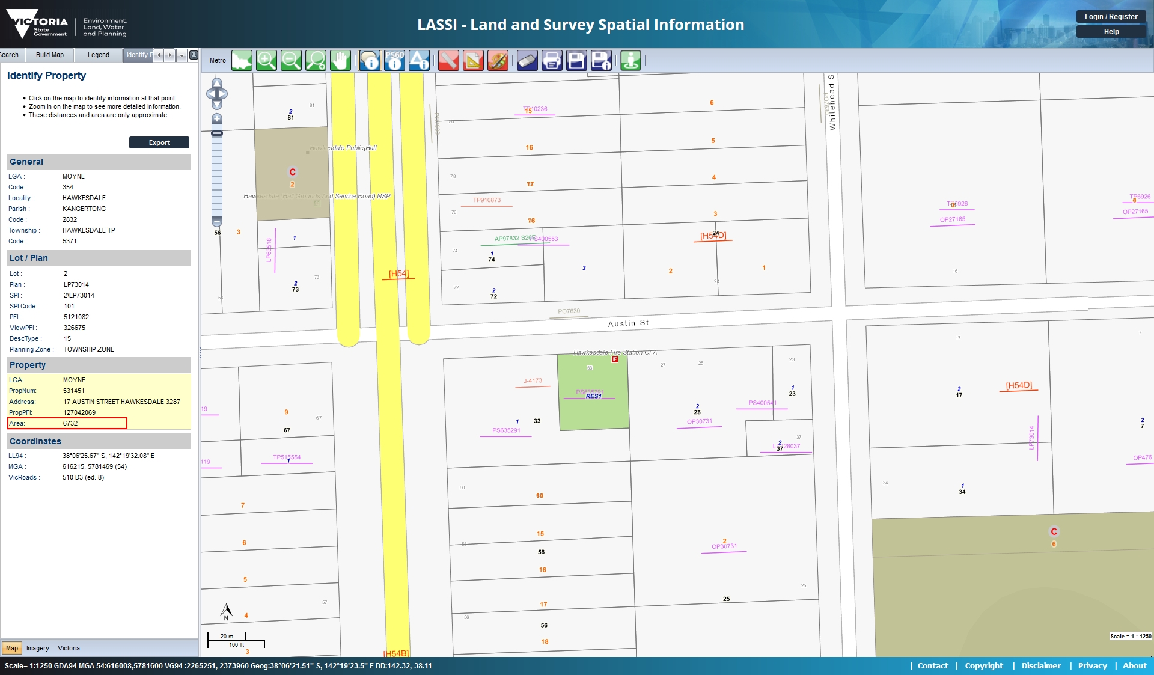Screen dimensions: 1154x675
Task: Open the paint palette markup tool
Action: coord(498,60)
